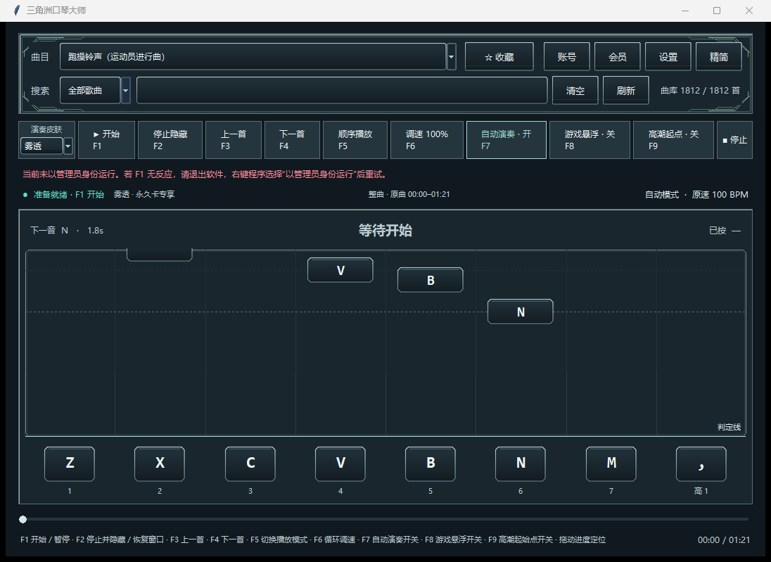Click the 整曲 · 原曲 00:00–01:21 text
The height and width of the screenshot is (562, 771).
pyautogui.click(x=409, y=195)
